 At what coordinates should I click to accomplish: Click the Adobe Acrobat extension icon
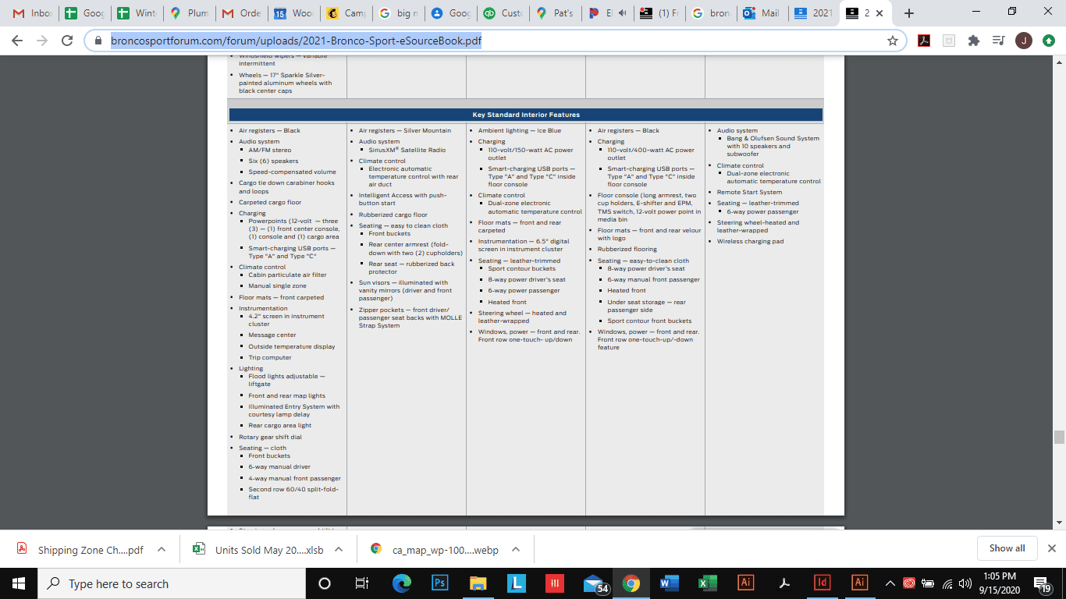click(x=924, y=41)
